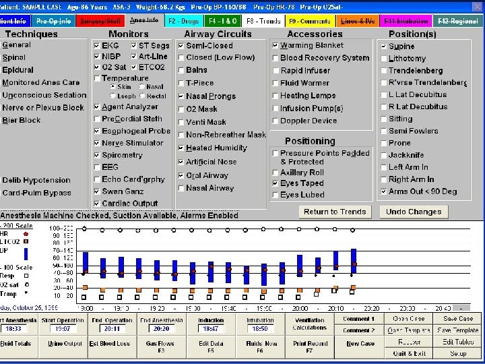Click the Quit & Exit button
Image resolution: width=485 pixels, height=364 pixels.
click(x=408, y=353)
